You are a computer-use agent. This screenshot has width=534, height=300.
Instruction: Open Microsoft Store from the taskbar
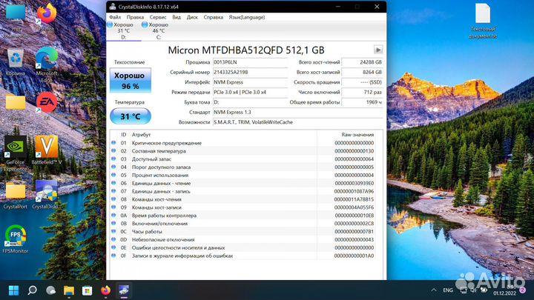pyautogui.click(x=88, y=290)
